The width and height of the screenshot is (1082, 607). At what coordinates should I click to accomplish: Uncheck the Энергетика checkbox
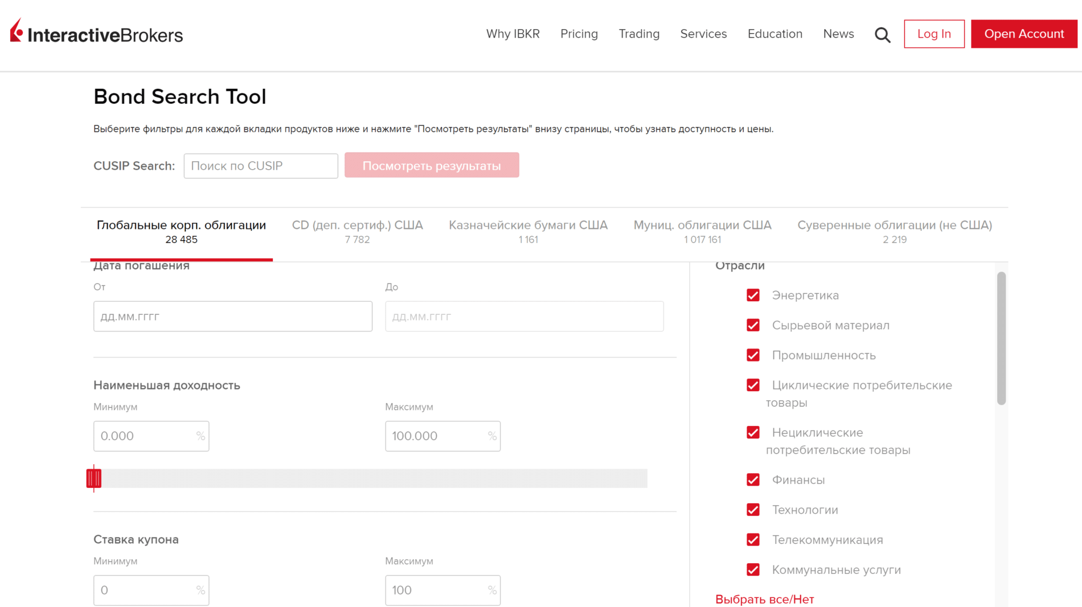click(x=753, y=295)
